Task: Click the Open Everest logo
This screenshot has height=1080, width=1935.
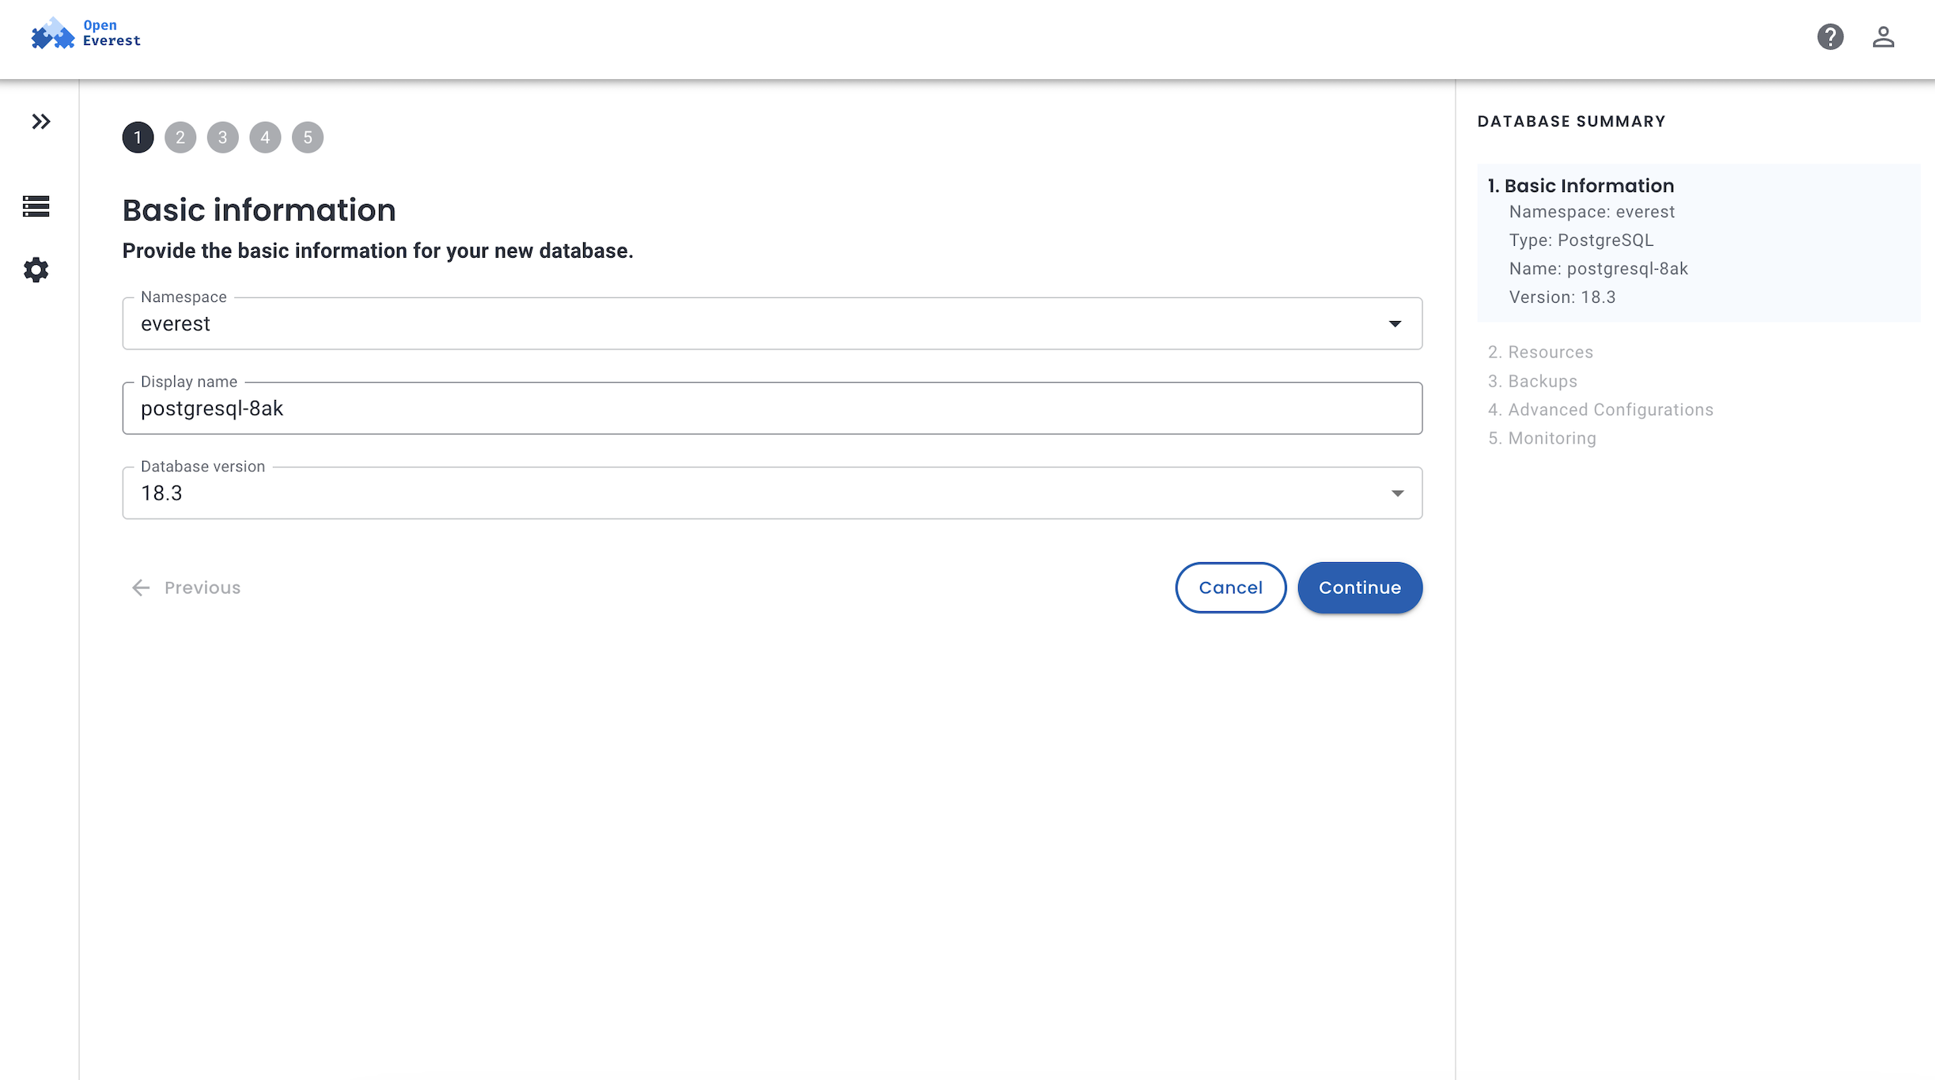Action: 85,34
